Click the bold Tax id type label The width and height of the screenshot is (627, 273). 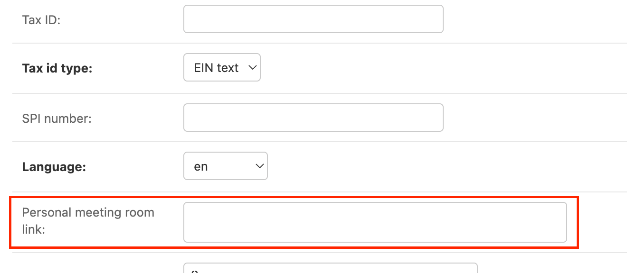pyautogui.click(x=57, y=69)
